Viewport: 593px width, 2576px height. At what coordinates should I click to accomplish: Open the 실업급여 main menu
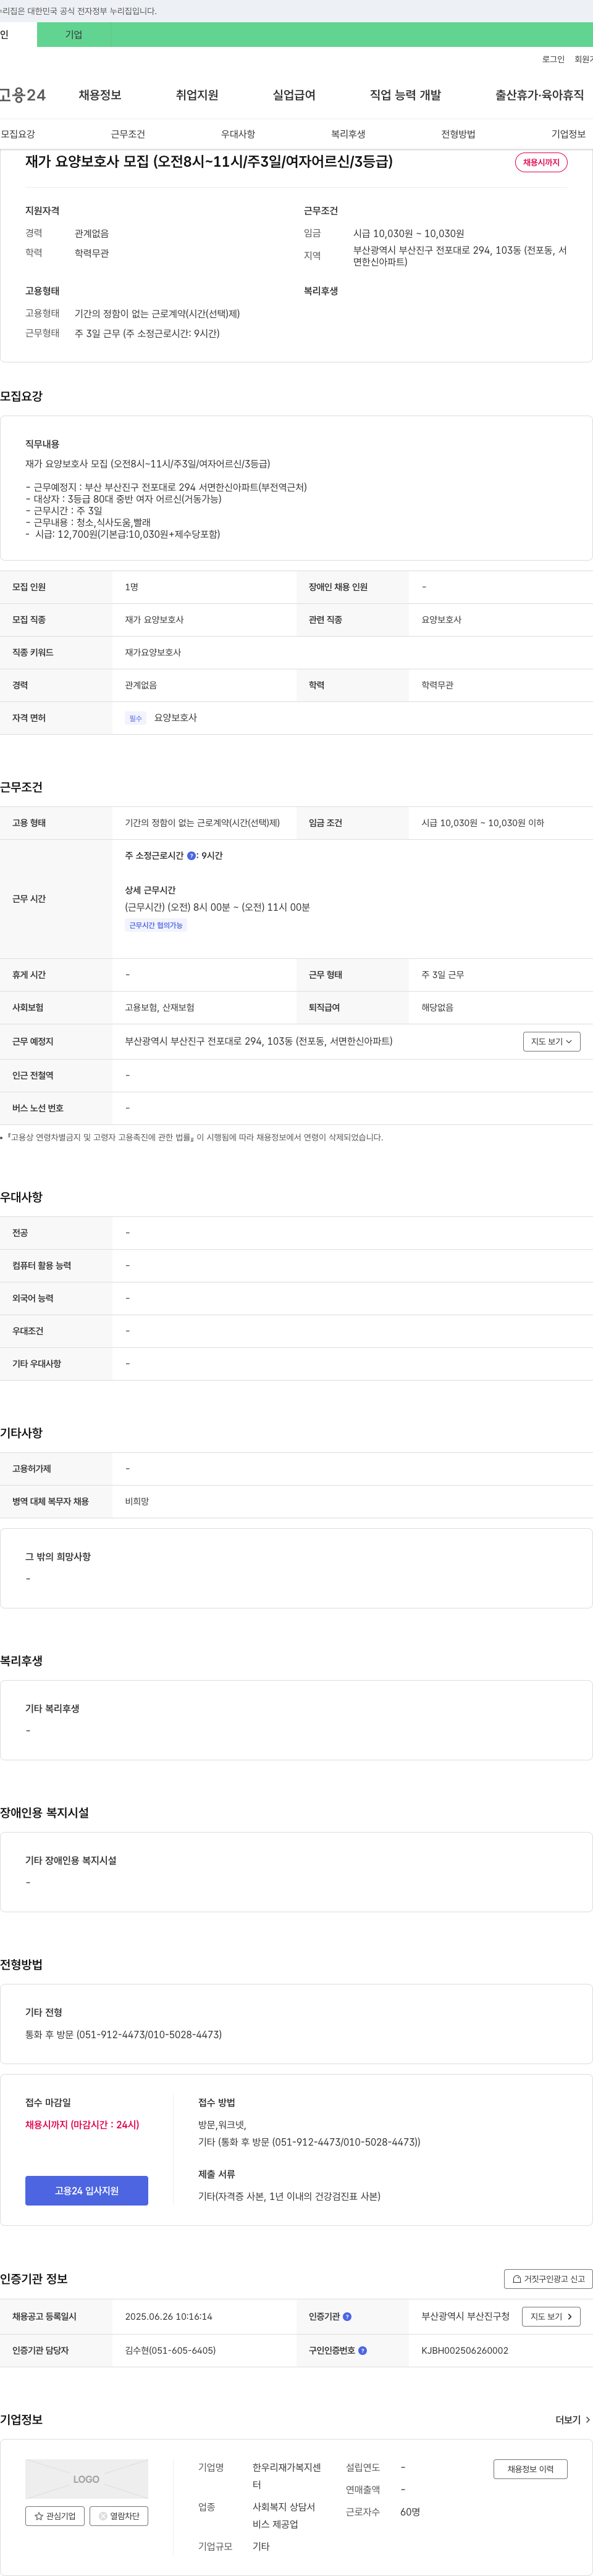[x=294, y=95]
